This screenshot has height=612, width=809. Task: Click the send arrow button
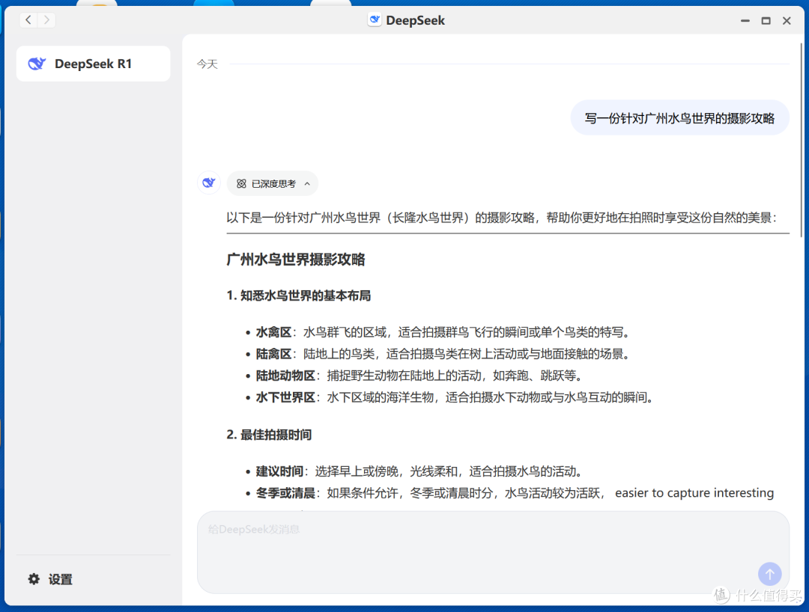pyautogui.click(x=770, y=574)
